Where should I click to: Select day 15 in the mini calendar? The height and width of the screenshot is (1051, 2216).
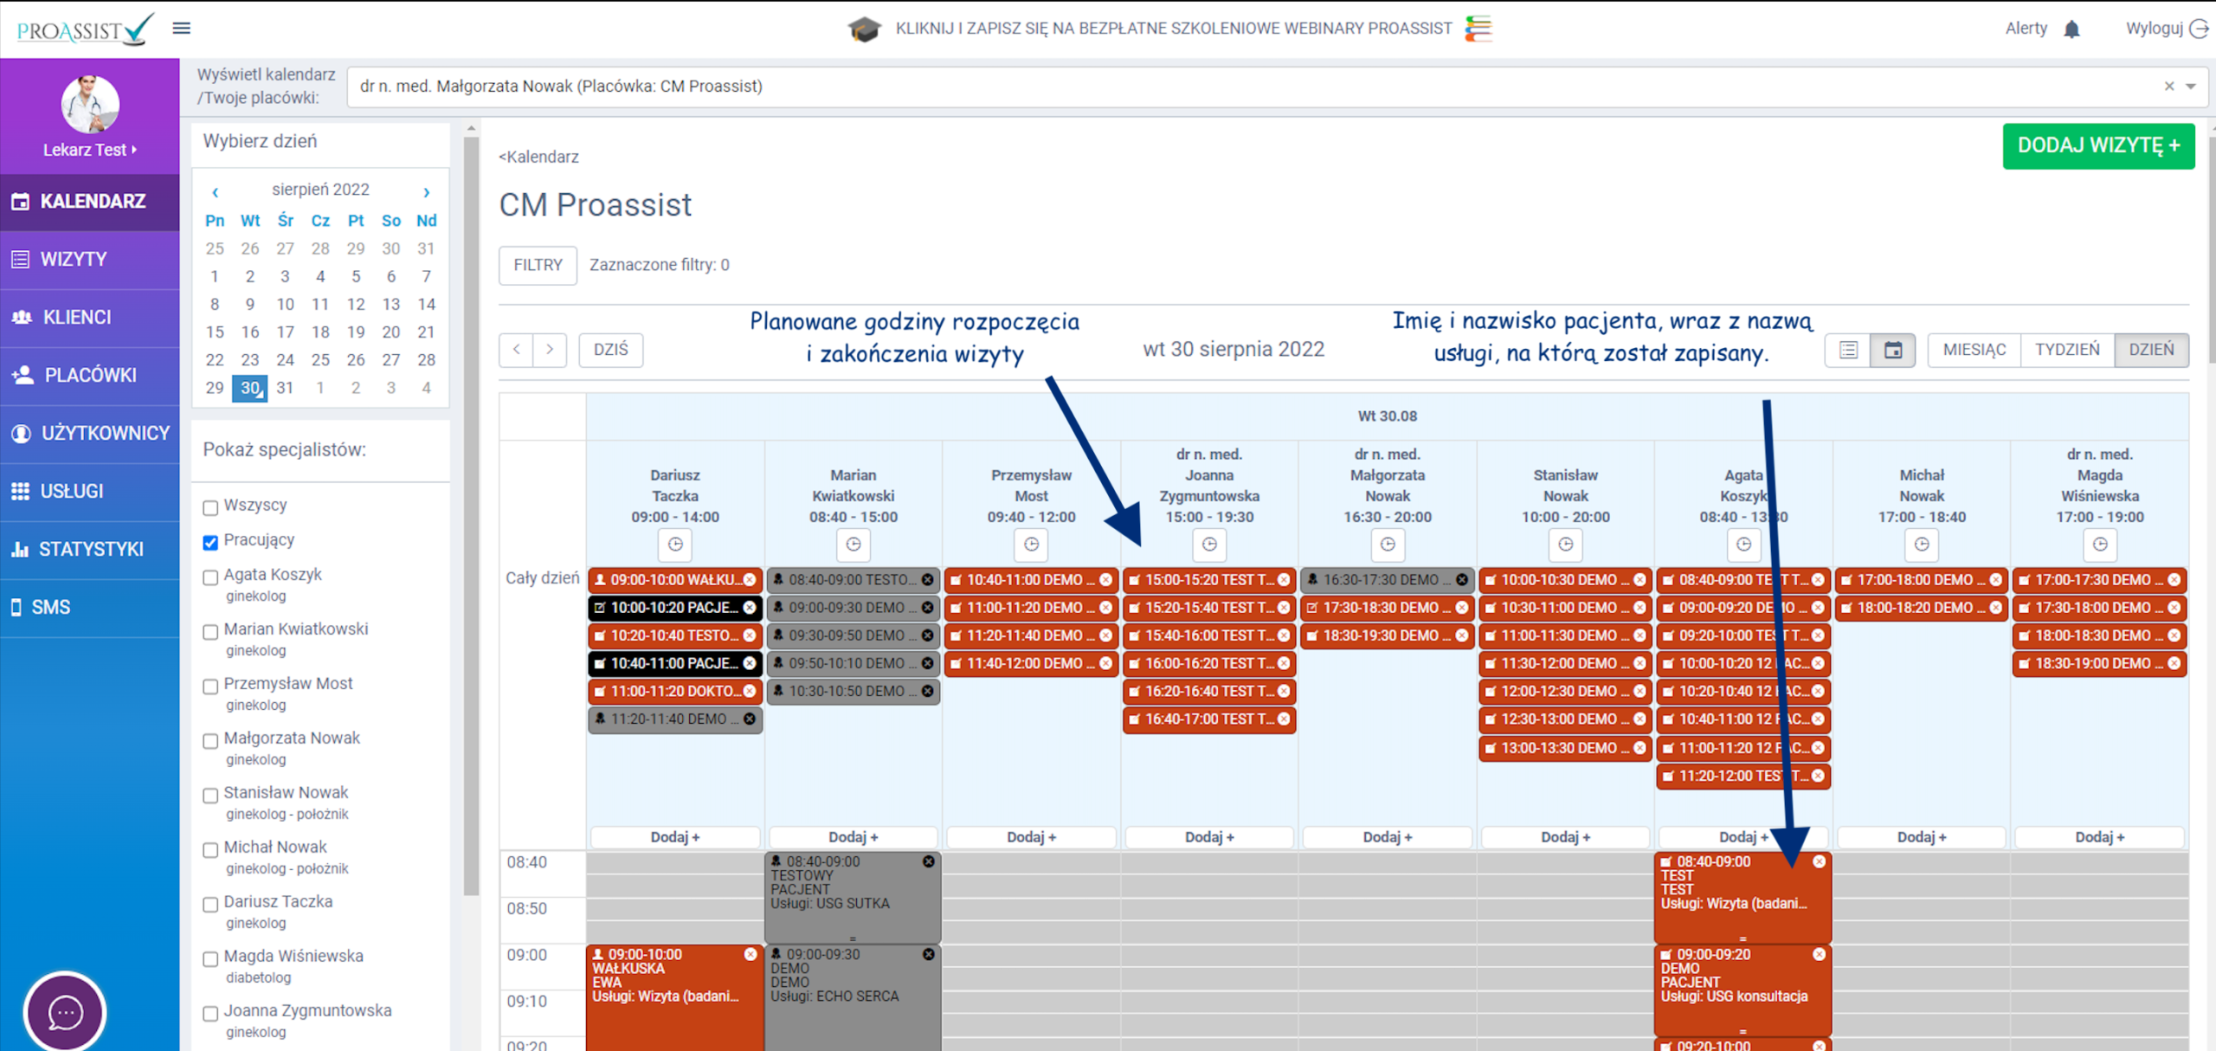click(x=215, y=332)
